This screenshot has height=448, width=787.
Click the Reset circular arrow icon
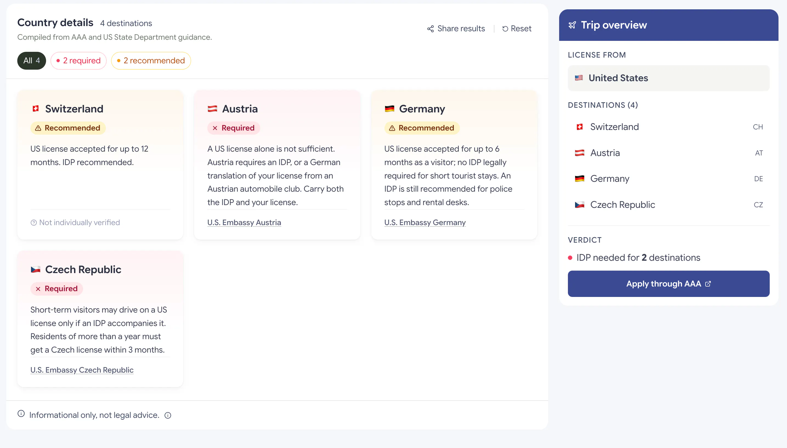tap(505, 29)
